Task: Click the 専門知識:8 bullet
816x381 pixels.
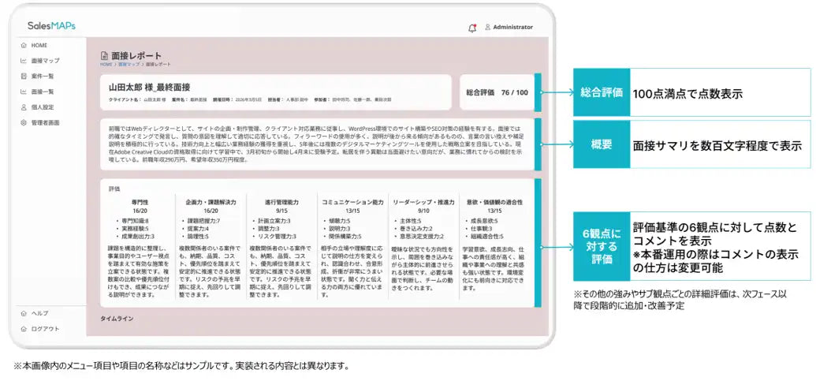Action: (135, 221)
